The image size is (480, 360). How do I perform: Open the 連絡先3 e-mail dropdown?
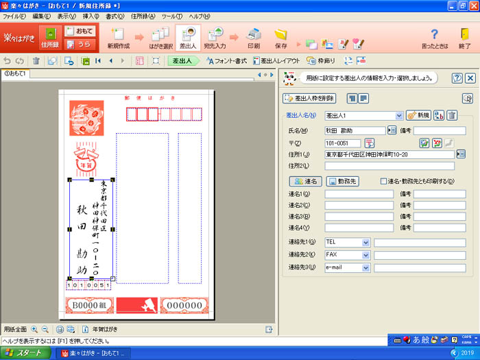pyautogui.click(x=365, y=267)
